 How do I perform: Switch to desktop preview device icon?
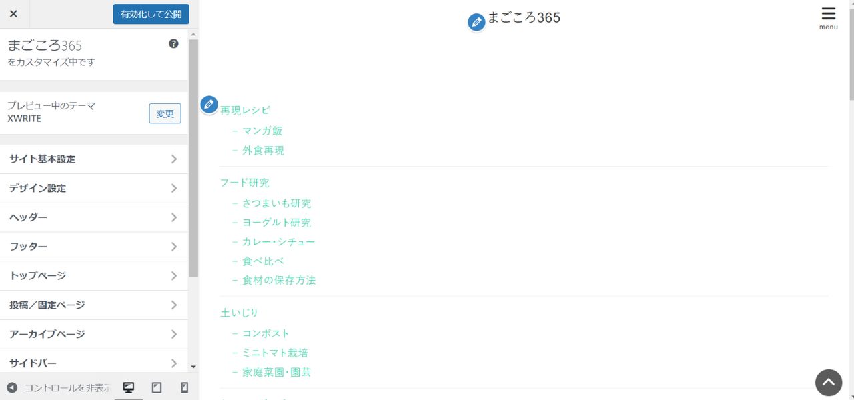pos(129,387)
